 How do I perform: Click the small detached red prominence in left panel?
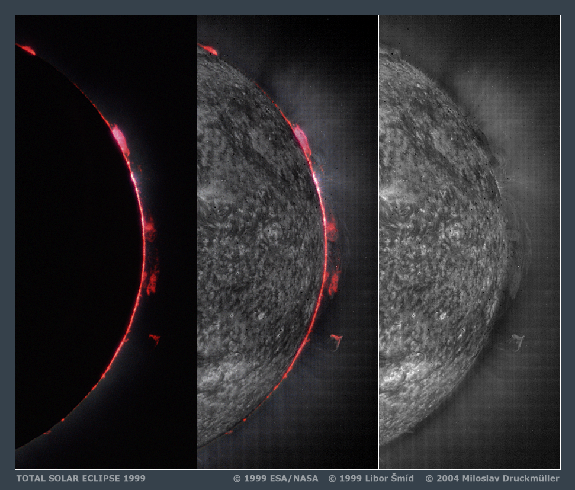click(155, 338)
